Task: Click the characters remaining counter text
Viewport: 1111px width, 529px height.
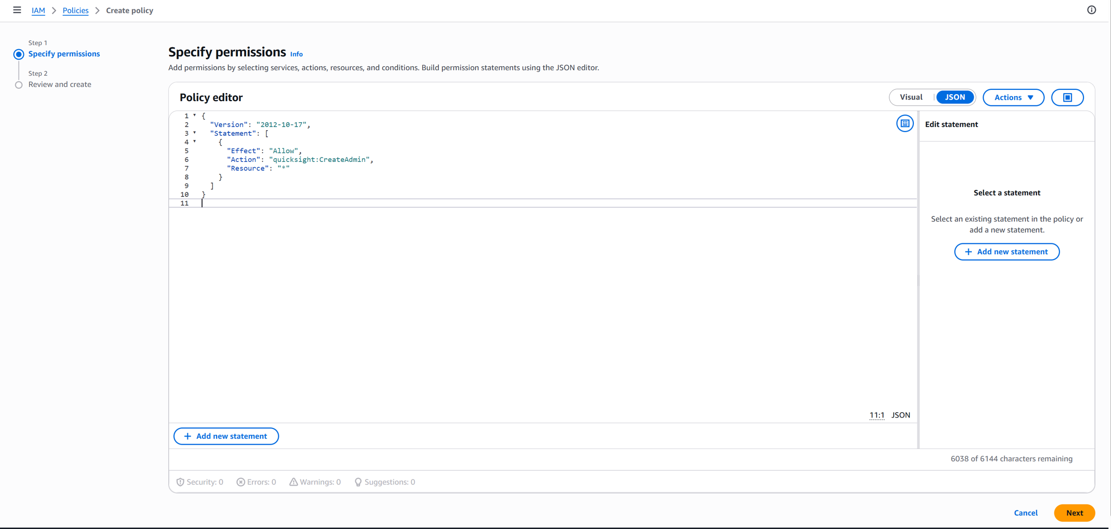Action: point(1012,459)
